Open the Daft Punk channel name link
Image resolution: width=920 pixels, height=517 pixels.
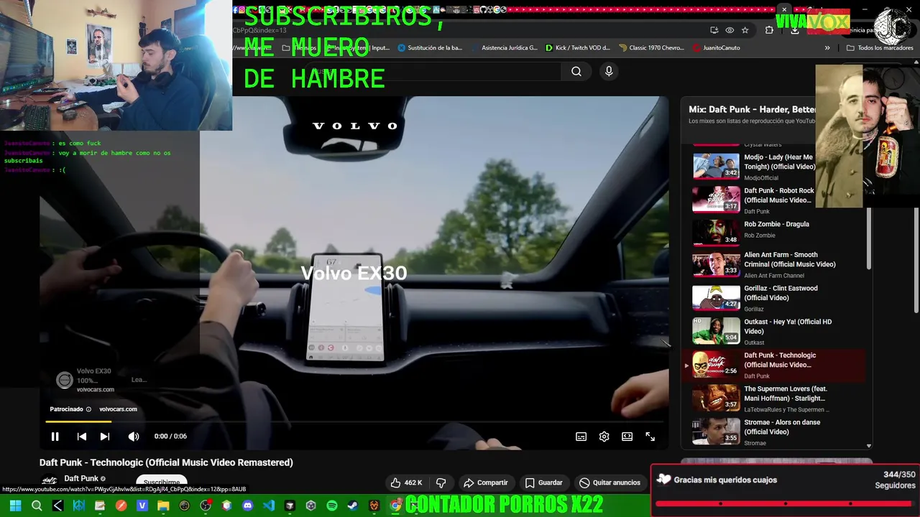(81, 478)
